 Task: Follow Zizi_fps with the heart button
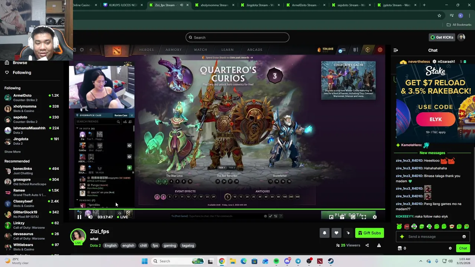click(336, 233)
